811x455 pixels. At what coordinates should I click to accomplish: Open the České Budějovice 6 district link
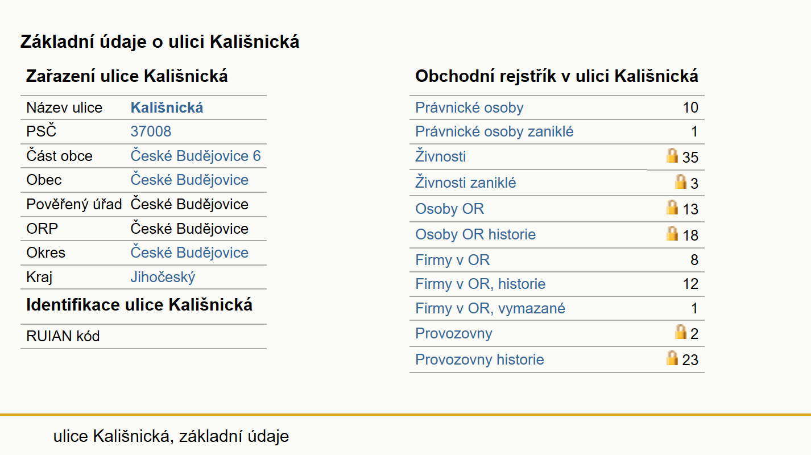(x=196, y=156)
